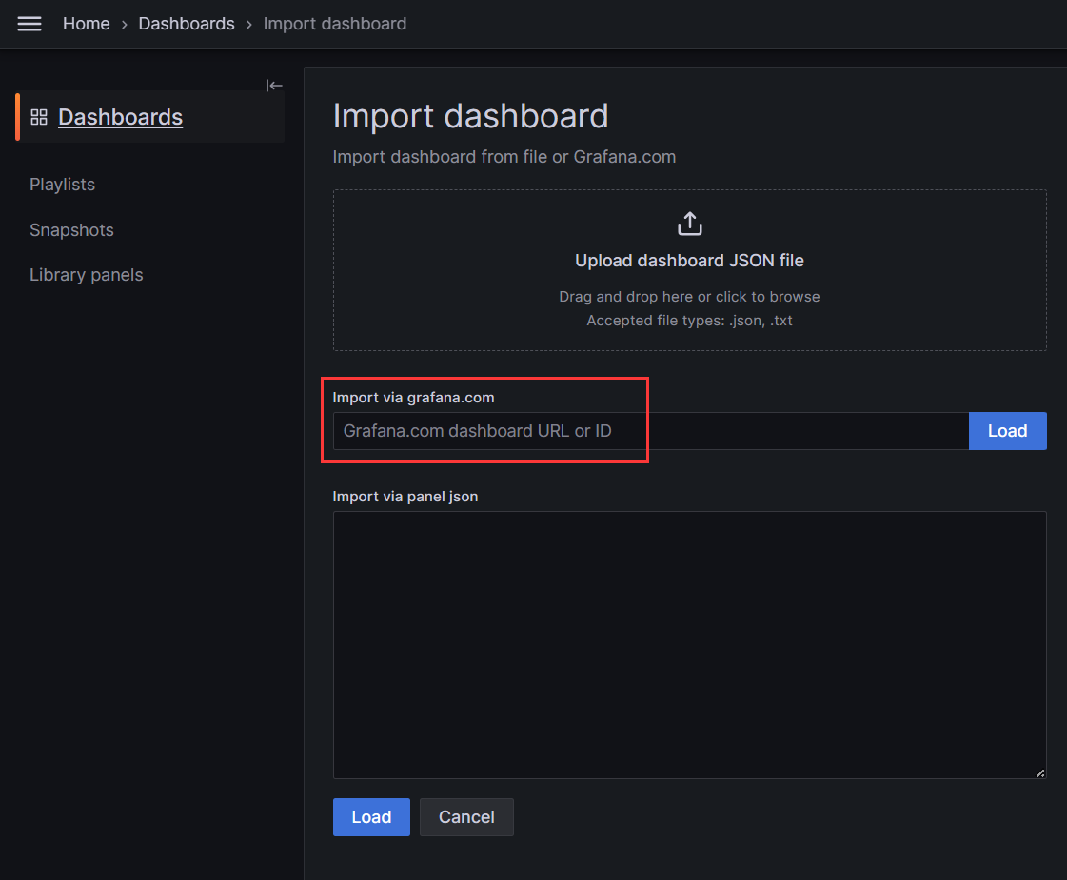Open Playlists in the sidebar
Viewport: 1067px width, 880px height.
(x=63, y=185)
